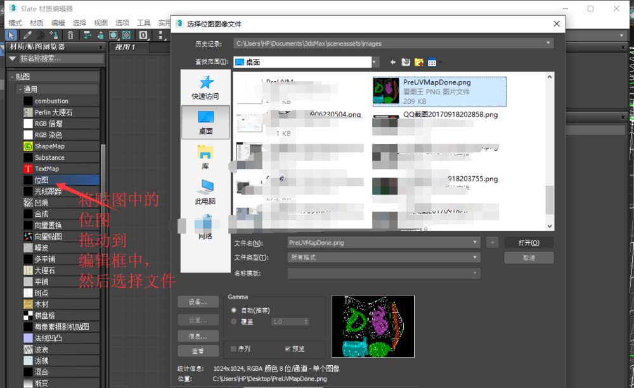
Task: Click the Lay Out All nodes icon
Action: [87, 35]
